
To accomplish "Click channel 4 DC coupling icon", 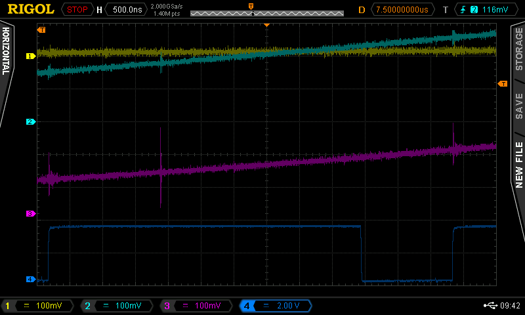I will pos(266,306).
